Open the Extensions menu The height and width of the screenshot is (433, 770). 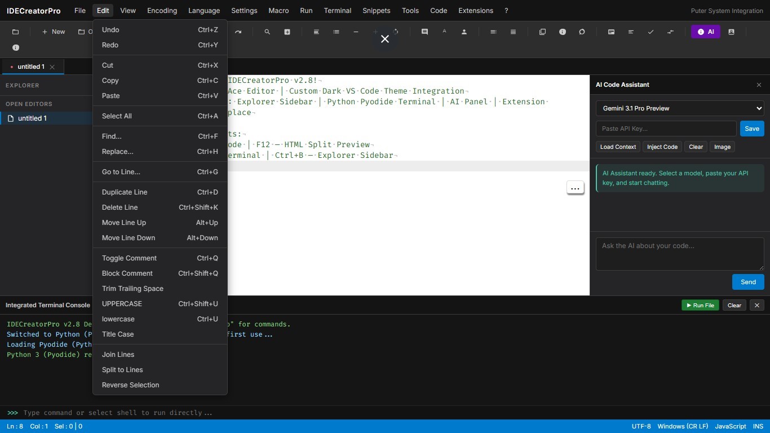(x=476, y=11)
